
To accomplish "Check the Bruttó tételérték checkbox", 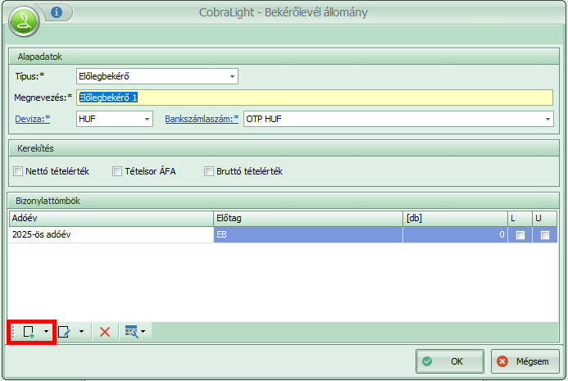I will (x=209, y=171).
